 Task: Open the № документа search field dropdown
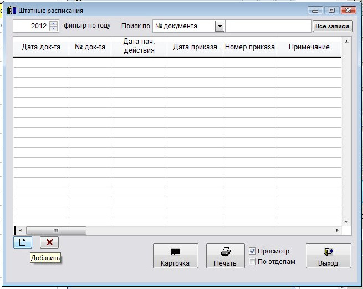pyautogui.click(x=219, y=26)
